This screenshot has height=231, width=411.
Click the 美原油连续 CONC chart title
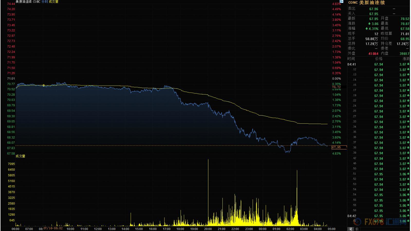click(28, 2)
